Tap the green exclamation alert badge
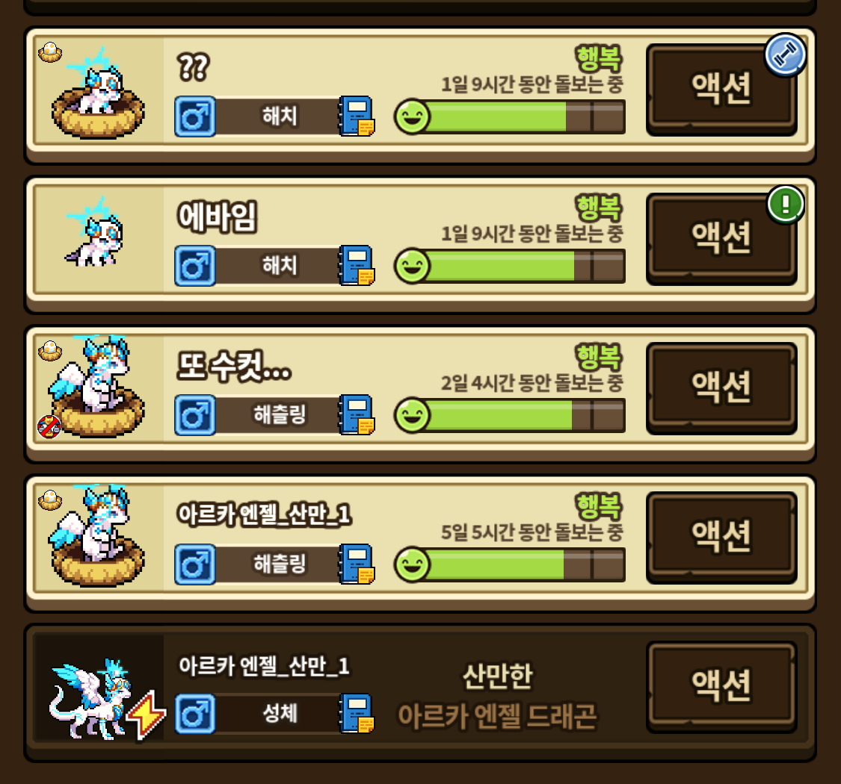Image resolution: width=841 pixels, height=784 pixels. 785,204
